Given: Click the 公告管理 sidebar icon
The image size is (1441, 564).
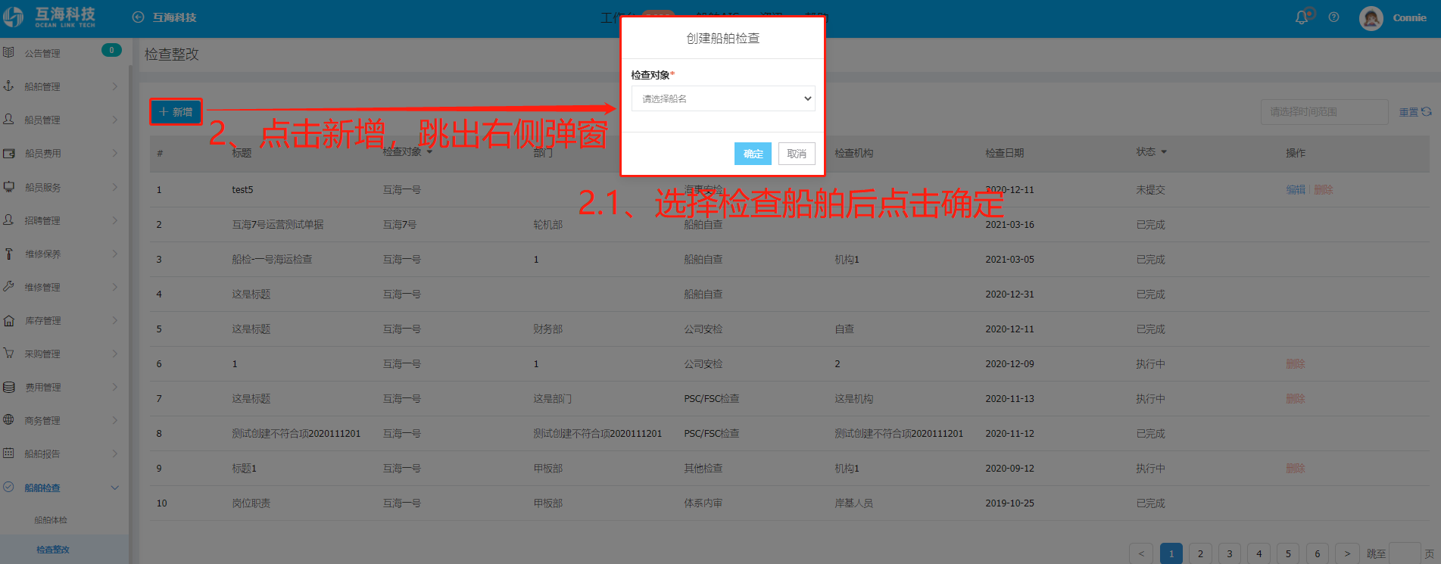Looking at the screenshot, I should 8,52.
